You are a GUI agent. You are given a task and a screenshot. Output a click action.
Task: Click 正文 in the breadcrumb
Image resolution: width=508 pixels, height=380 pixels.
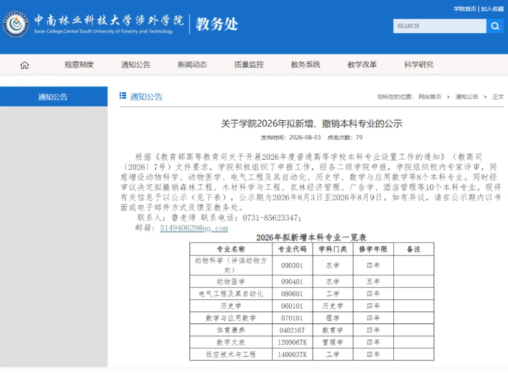pyautogui.click(x=498, y=97)
